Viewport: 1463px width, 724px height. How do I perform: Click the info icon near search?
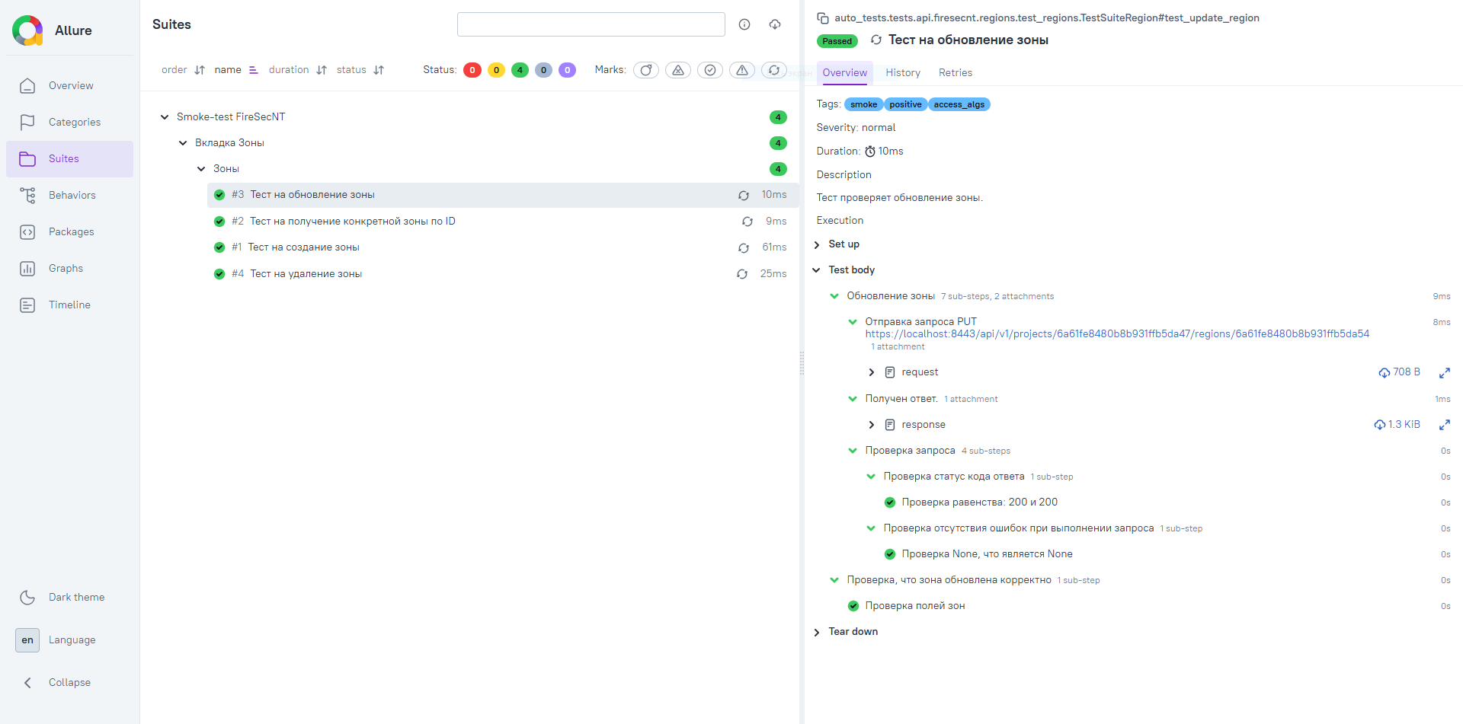tap(744, 24)
